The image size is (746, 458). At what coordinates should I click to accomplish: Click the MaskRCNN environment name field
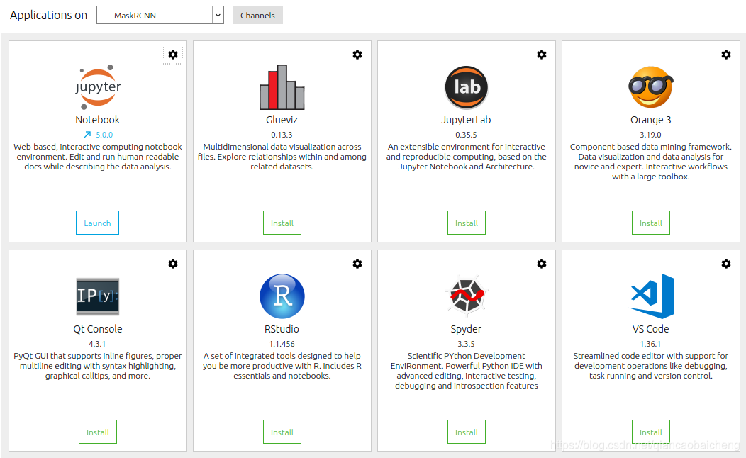coord(155,15)
